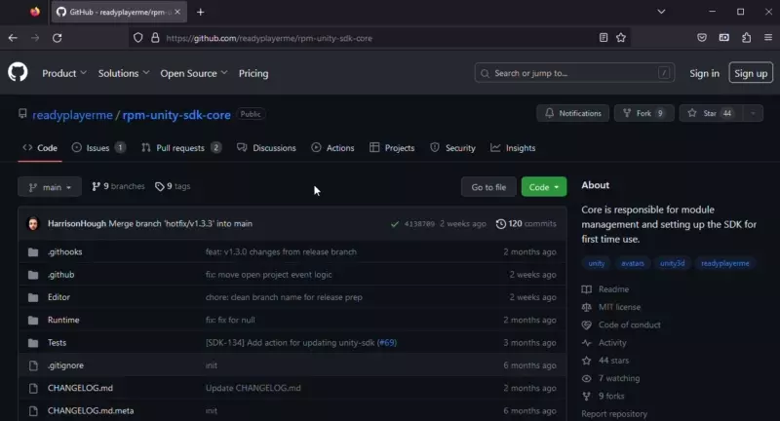Open the green Code dropdown
The height and width of the screenshot is (421, 780).
544,187
